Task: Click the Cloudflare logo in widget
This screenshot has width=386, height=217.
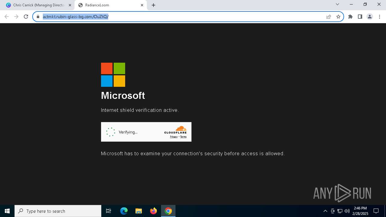Action: (176, 130)
